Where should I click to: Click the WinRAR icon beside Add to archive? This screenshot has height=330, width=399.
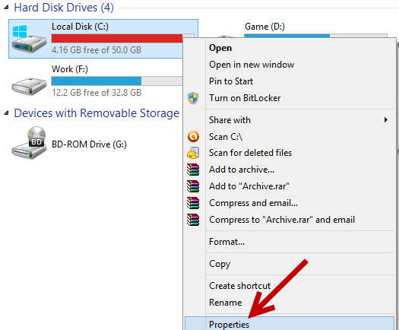[193, 170]
